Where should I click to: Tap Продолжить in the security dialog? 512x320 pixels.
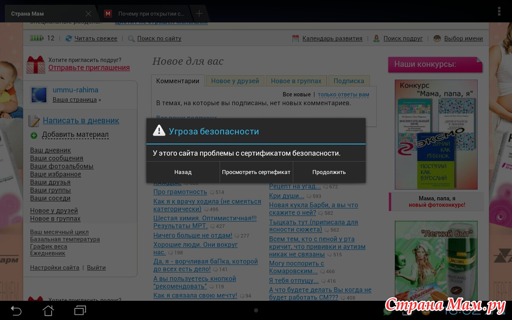[x=329, y=172]
